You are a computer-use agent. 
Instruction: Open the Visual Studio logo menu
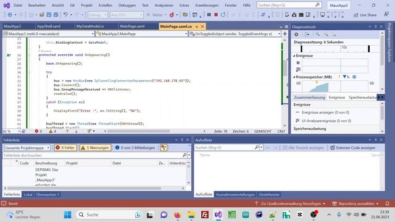tap(7, 6)
